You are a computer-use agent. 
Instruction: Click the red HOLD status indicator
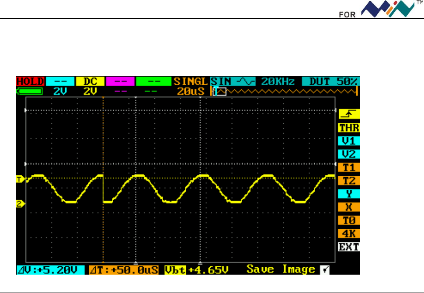[30, 81]
